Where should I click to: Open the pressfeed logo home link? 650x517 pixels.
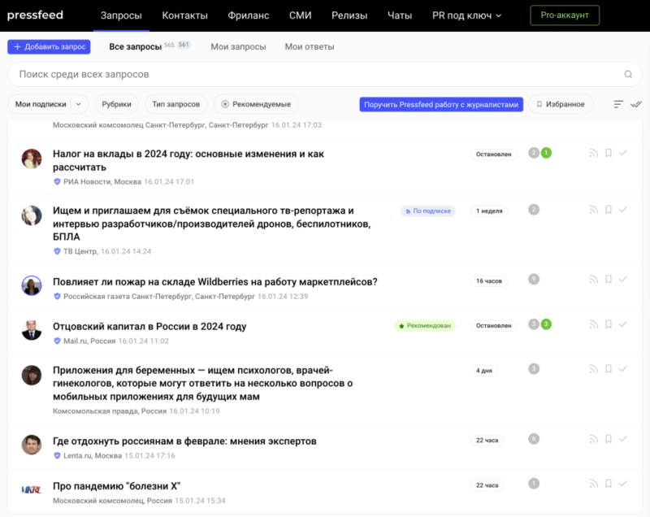click(x=35, y=15)
